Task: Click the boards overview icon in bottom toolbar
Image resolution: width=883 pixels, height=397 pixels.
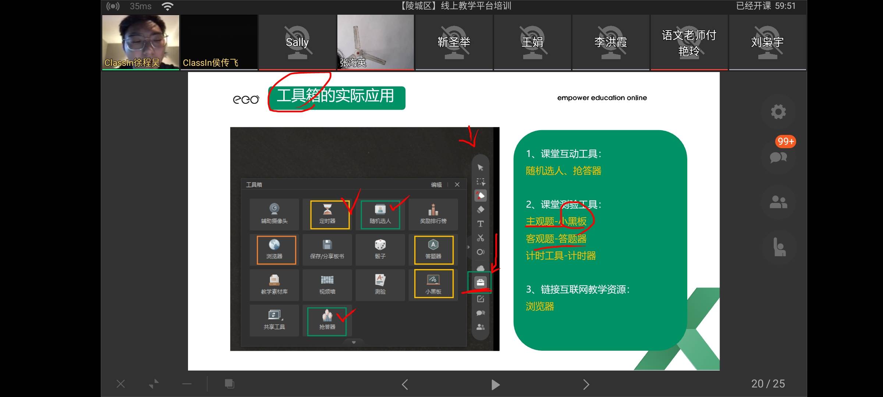Action: pyautogui.click(x=230, y=383)
